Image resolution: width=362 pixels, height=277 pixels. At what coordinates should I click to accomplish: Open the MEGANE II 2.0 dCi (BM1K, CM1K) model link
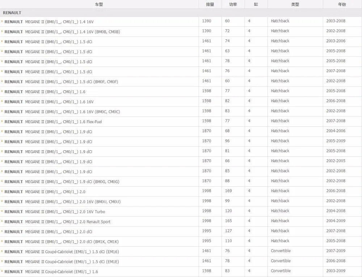pos(62,242)
